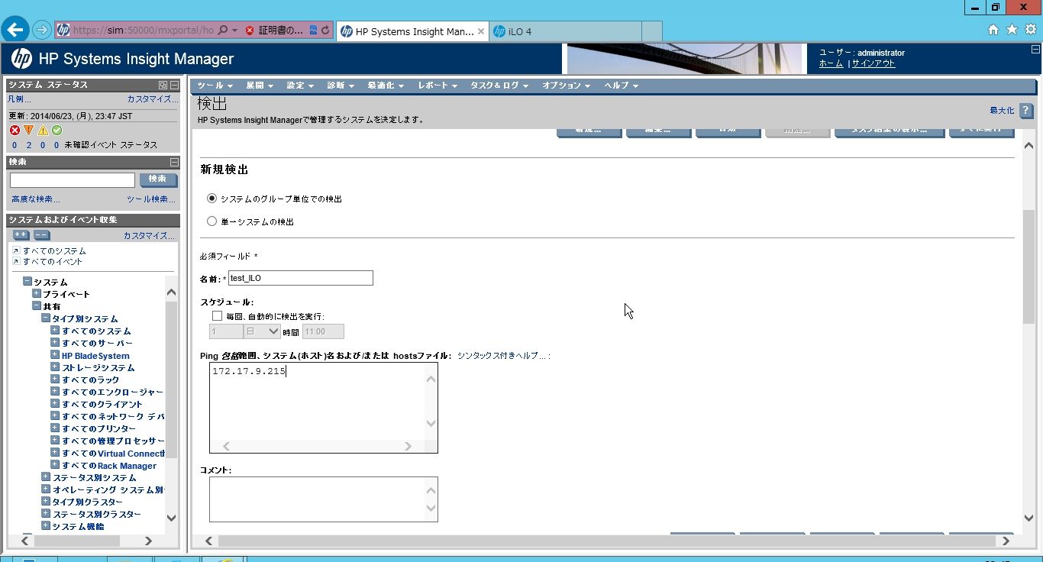Expand the システム機能 tree node
The height and width of the screenshot is (562, 1043).
46,526
